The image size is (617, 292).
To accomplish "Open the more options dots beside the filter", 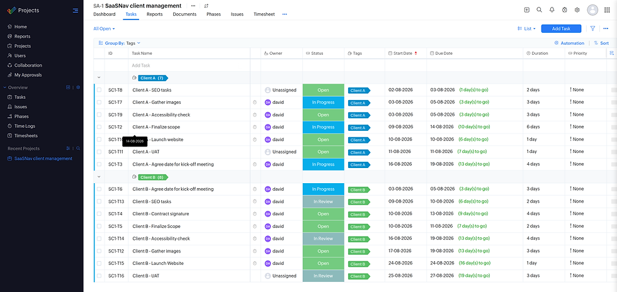I will (x=606, y=28).
